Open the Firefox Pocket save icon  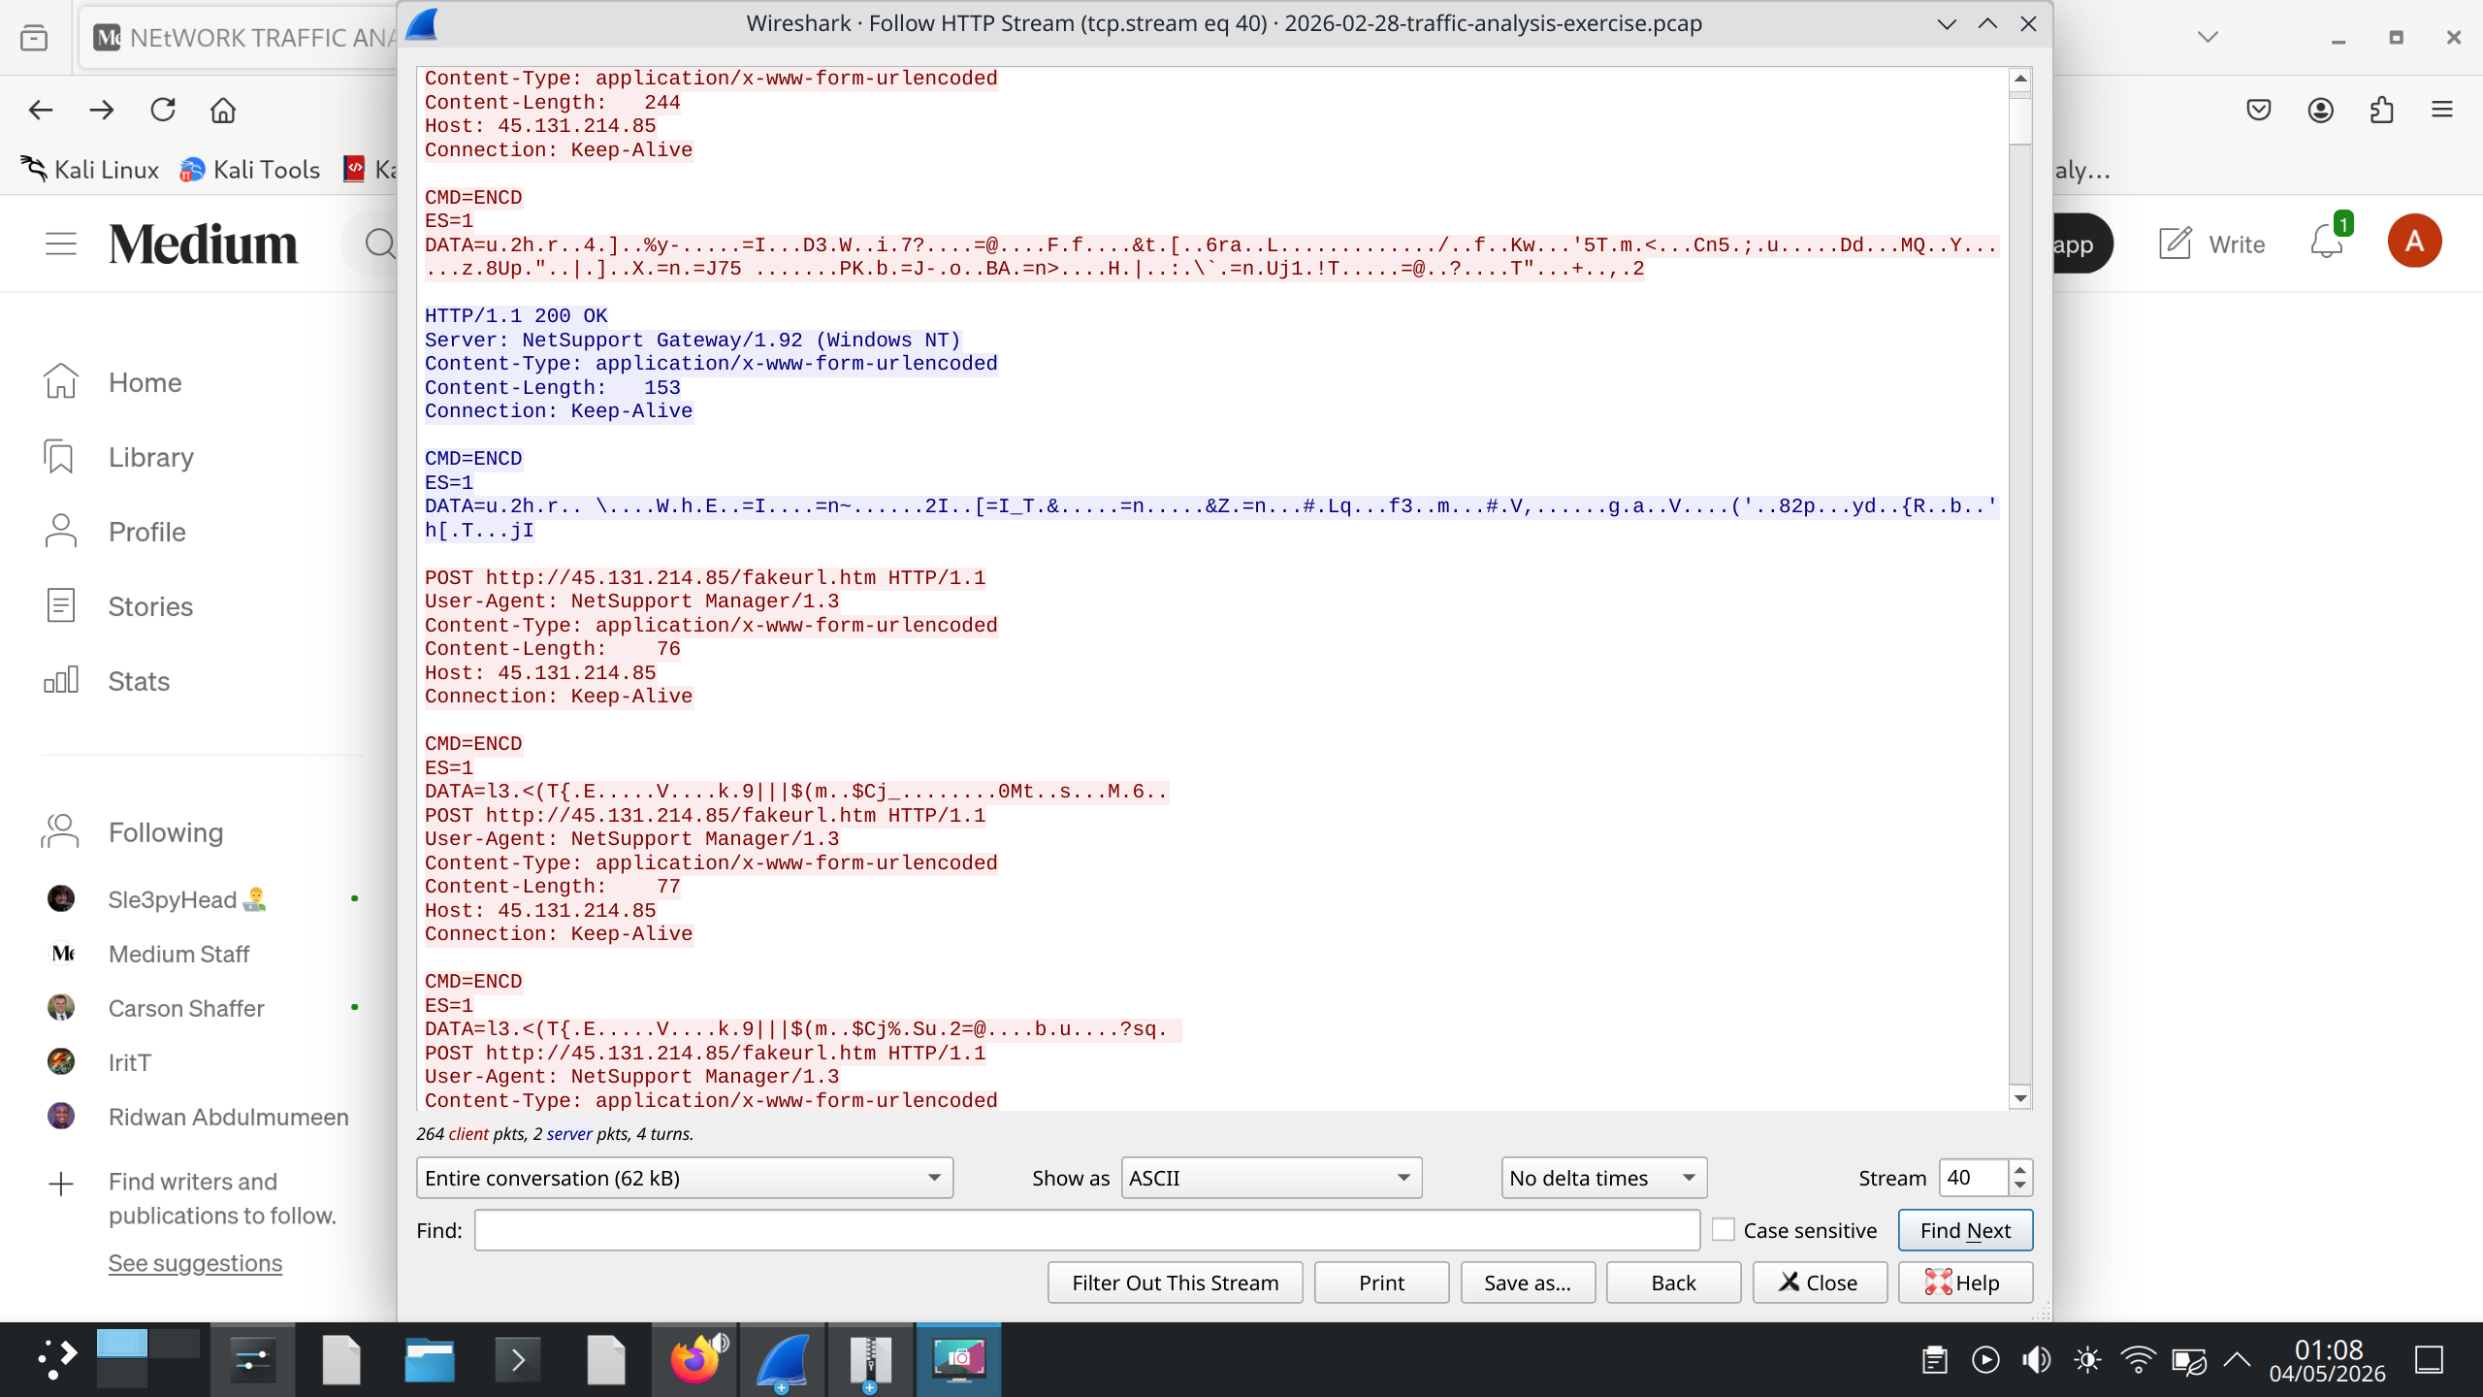click(x=2259, y=110)
